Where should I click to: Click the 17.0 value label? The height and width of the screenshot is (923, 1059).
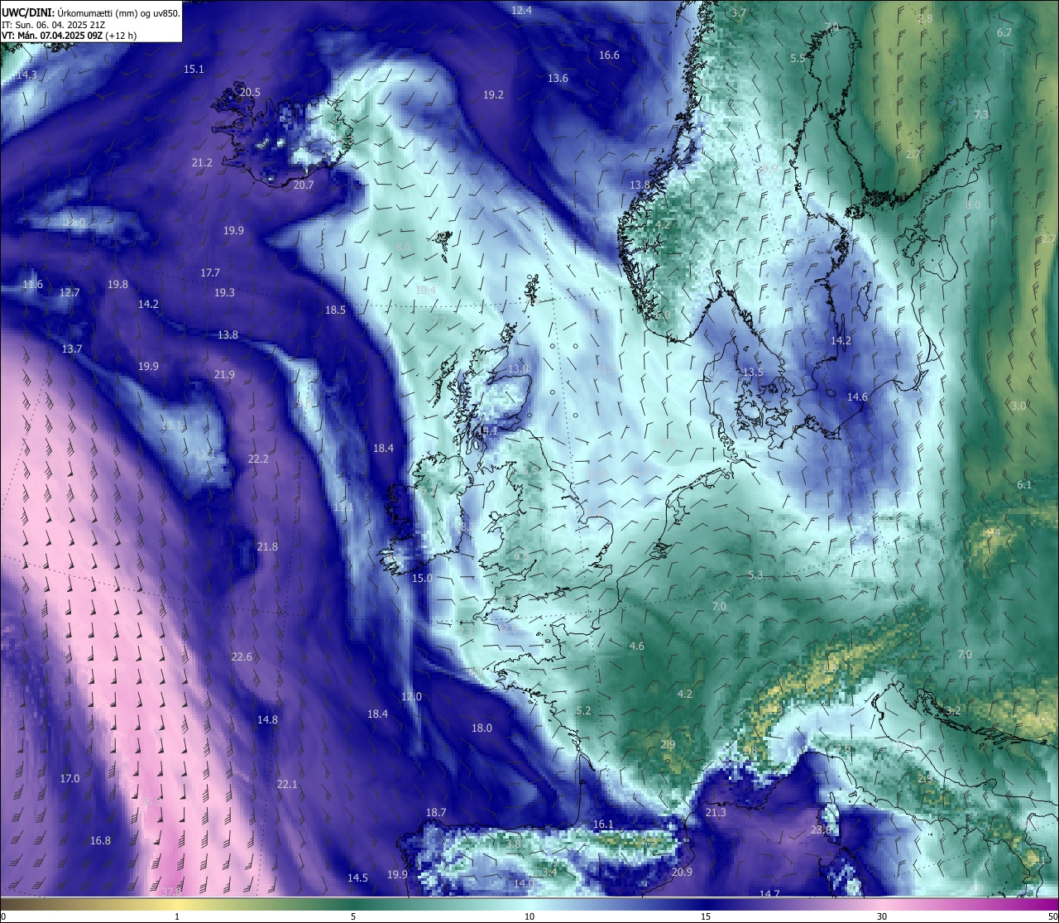click(x=69, y=779)
